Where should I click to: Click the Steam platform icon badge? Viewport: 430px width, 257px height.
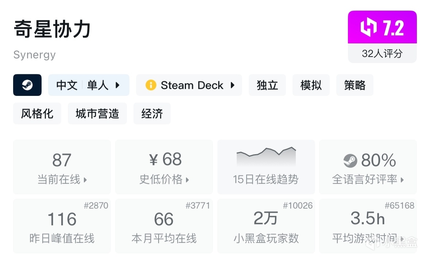pyautogui.click(x=27, y=85)
